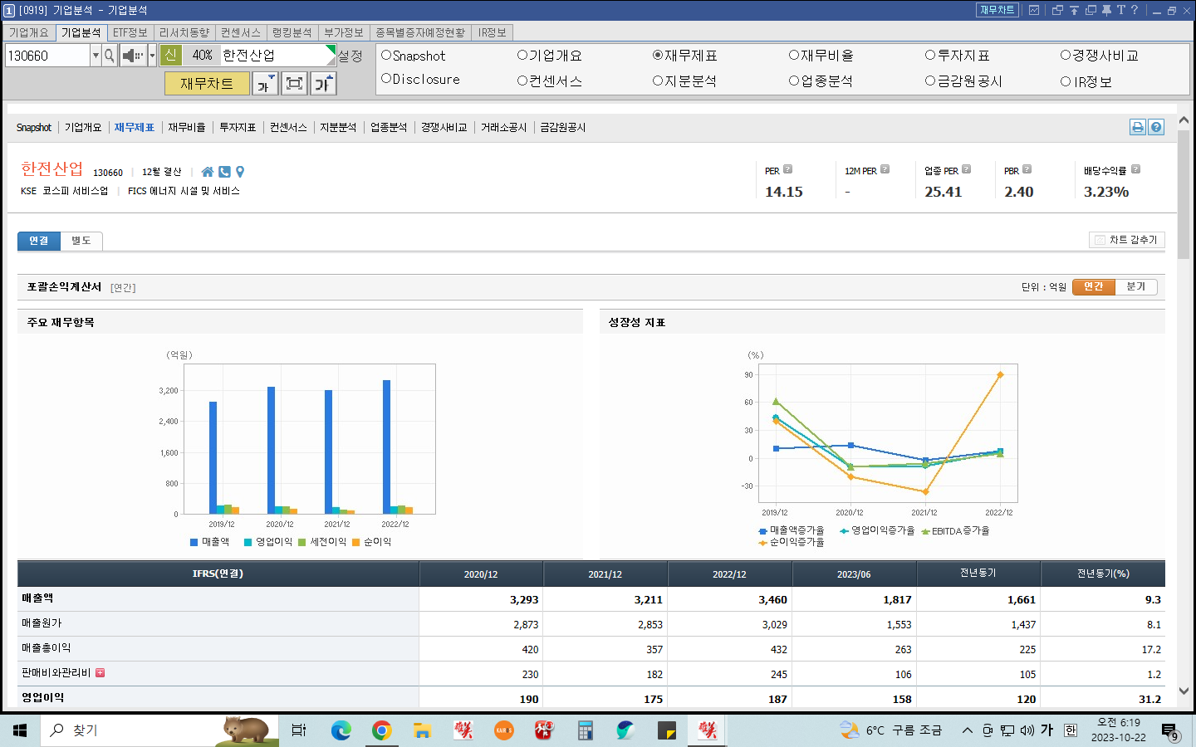Expand the 판매비와관리비 row plus icon
The height and width of the screenshot is (747, 1196).
(100, 673)
